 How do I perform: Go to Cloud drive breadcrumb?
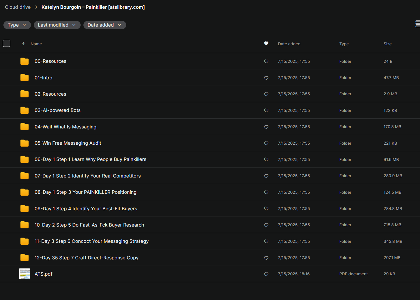18,7
